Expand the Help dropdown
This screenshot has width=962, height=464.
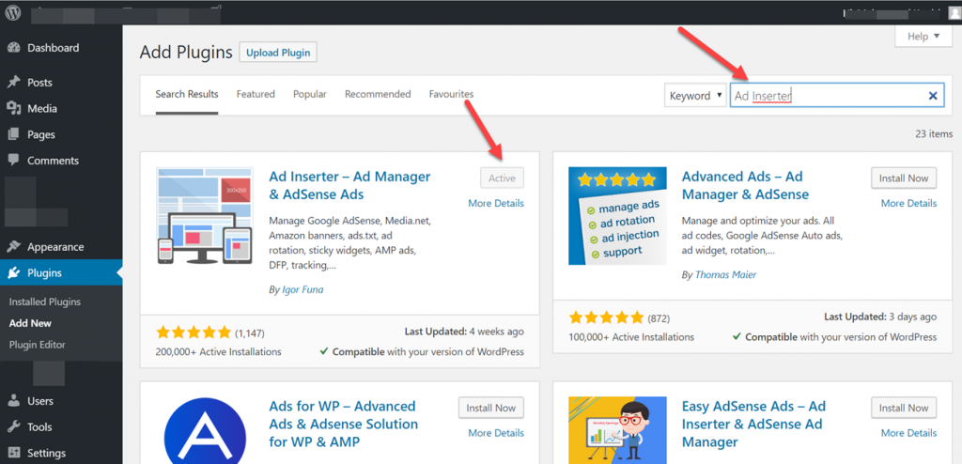[x=924, y=37]
